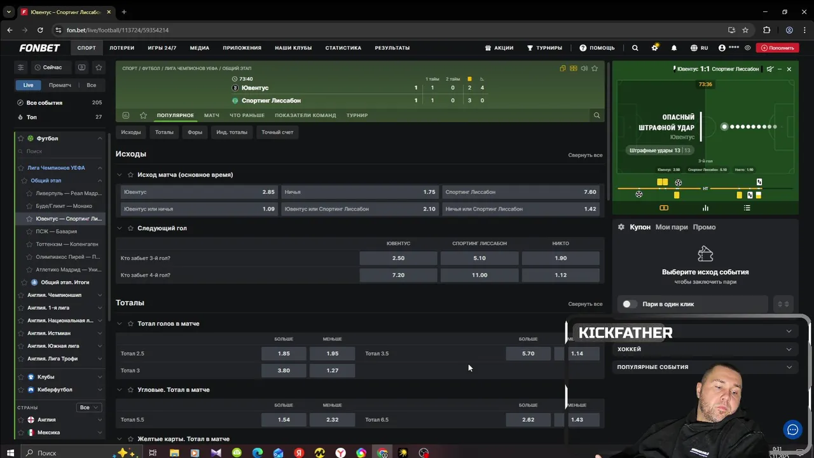Select the Прематч filter tab
Viewport: 814px width, 458px height.
(x=60, y=85)
